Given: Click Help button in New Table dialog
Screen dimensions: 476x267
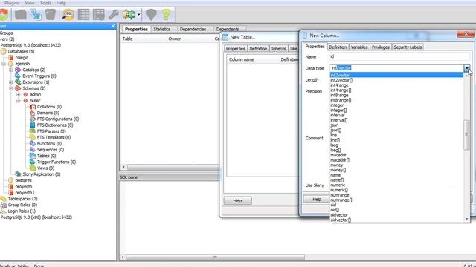Looking at the screenshot, I should (x=237, y=200).
